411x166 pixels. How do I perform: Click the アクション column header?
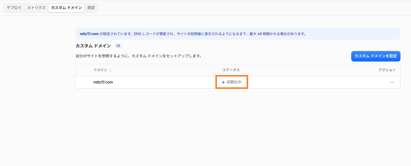387,70
